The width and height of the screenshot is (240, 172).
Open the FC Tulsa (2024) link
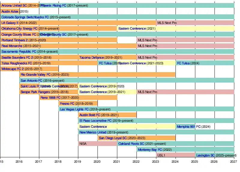pyautogui.click(x=183, y=63)
